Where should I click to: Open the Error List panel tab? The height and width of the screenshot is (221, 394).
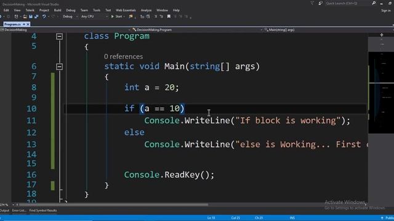pyautogui.click(x=19, y=211)
